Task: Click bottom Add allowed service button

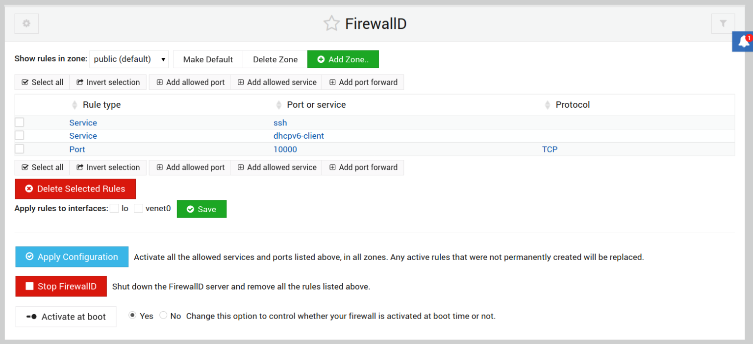Action: 276,167
